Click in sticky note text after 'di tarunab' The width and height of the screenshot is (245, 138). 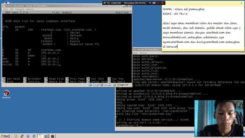[x=178, y=46]
